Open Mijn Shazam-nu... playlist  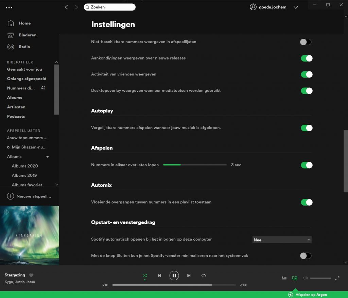(29, 147)
